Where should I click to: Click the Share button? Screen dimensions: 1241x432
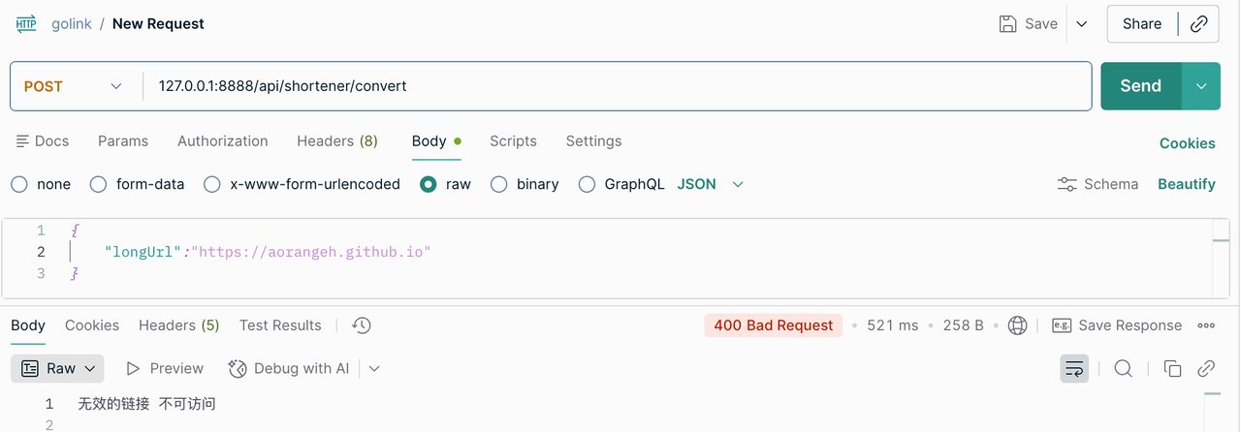tap(1142, 24)
